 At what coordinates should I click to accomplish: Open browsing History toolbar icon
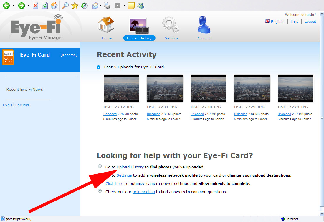[x=84, y=6]
